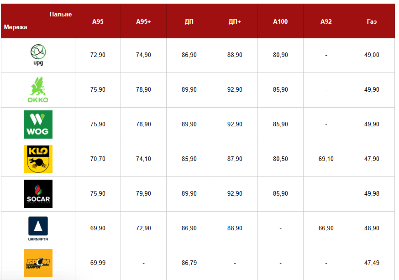The width and height of the screenshot is (399, 280).
Task: Click the A95 column header
Action: click(x=98, y=21)
